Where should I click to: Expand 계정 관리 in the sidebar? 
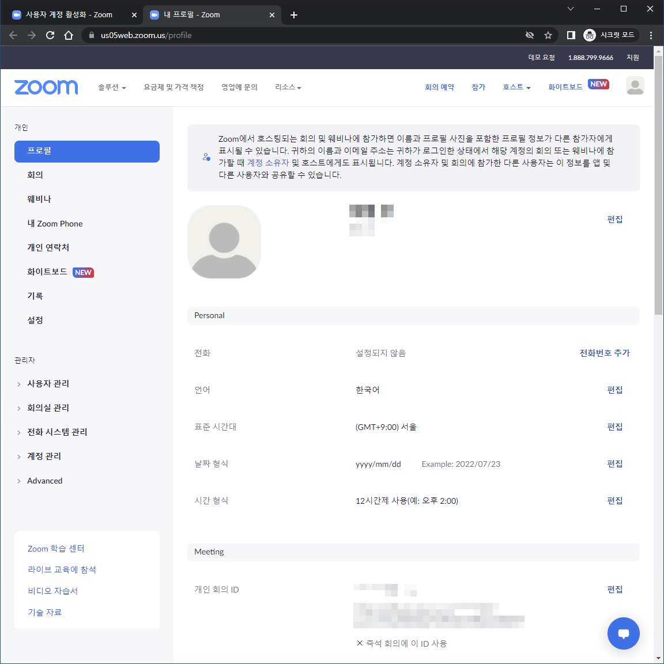click(x=44, y=456)
